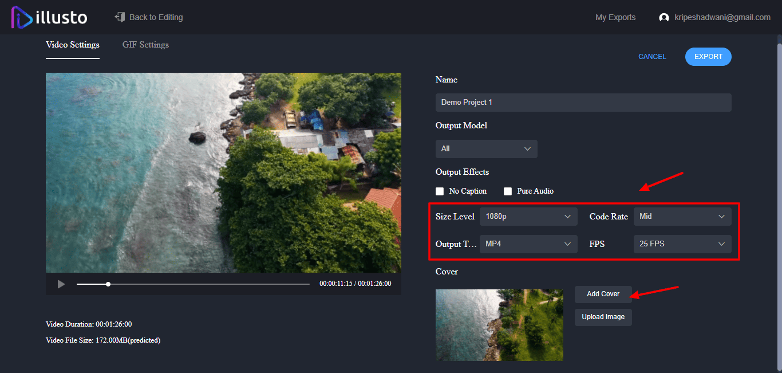Screen dimensions: 782x373
Task: Click the Upload Image button
Action: pyautogui.click(x=603, y=317)
